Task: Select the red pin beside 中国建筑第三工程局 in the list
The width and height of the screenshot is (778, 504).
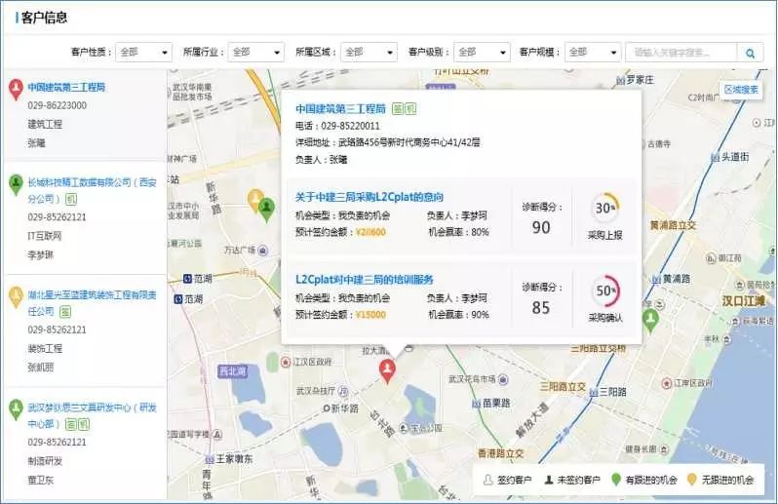Action: click(16, 90)
